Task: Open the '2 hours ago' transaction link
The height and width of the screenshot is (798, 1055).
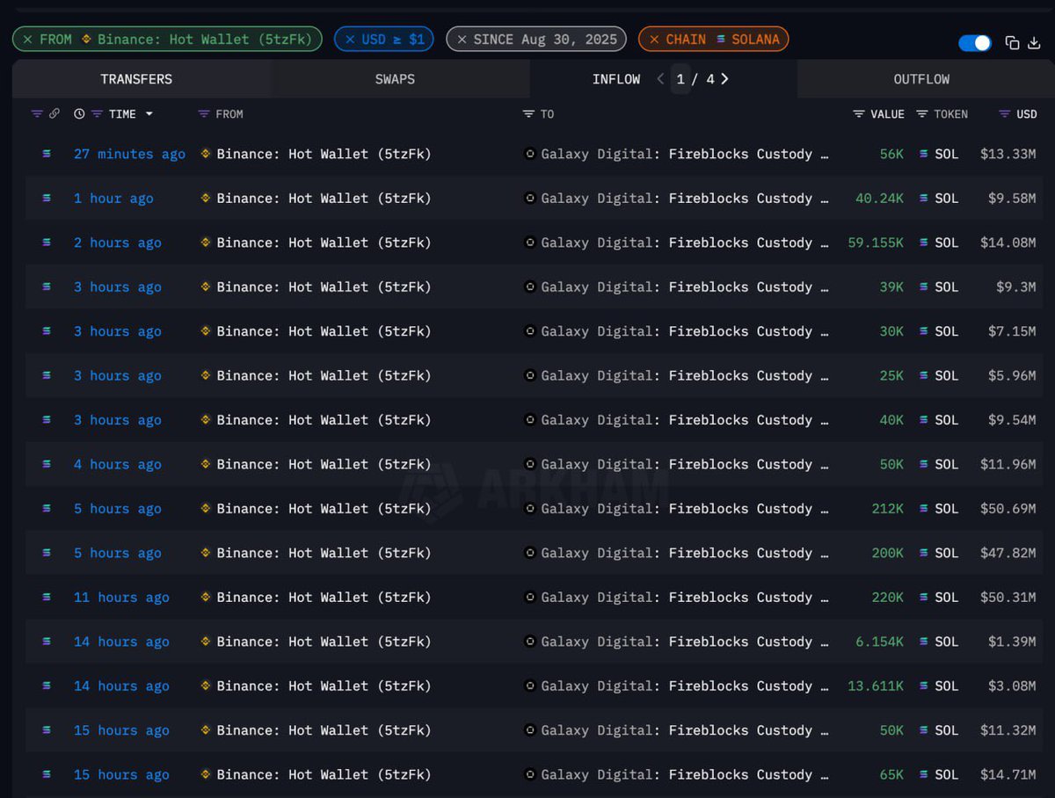Action: tap(118, 243)
